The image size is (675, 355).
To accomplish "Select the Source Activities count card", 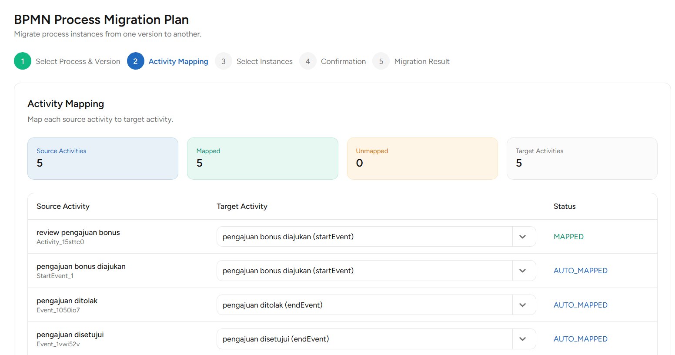I will pos(103,158).
